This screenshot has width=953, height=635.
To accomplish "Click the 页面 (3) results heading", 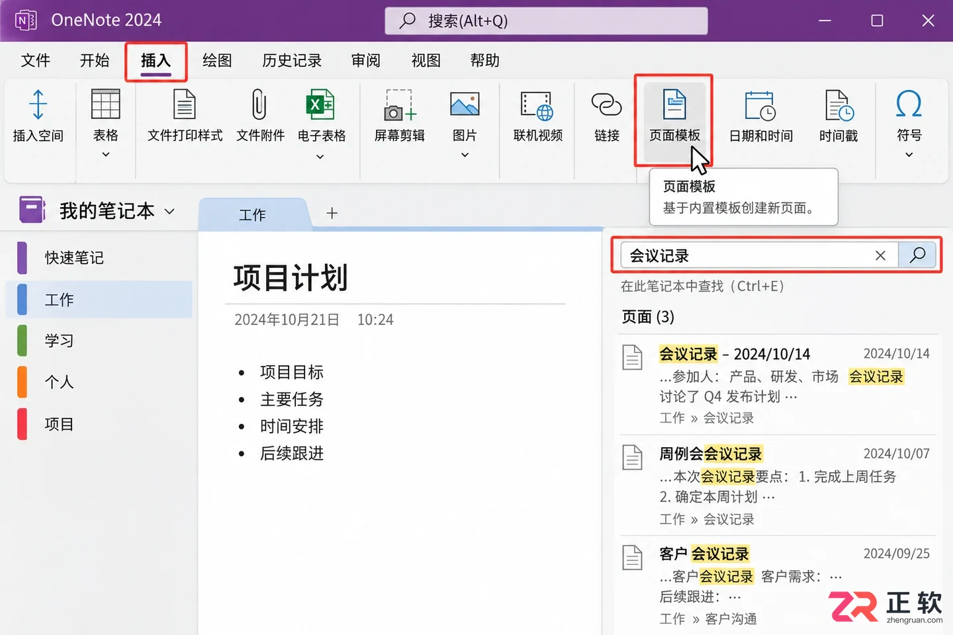I will pyautogui.click(x=648, y=317).
